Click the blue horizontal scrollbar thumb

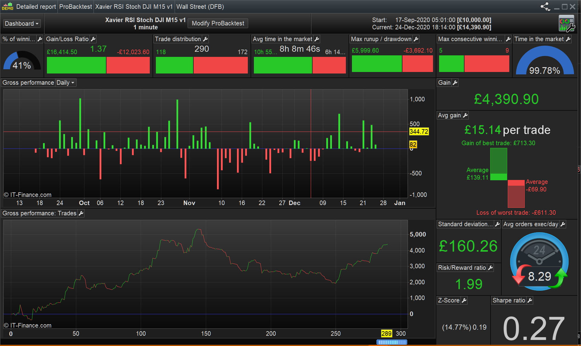coord(392,342)
